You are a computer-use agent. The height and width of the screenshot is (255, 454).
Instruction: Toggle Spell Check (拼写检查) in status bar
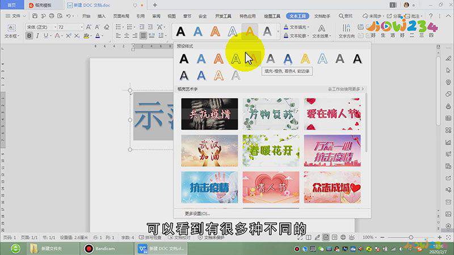[150, 237]
